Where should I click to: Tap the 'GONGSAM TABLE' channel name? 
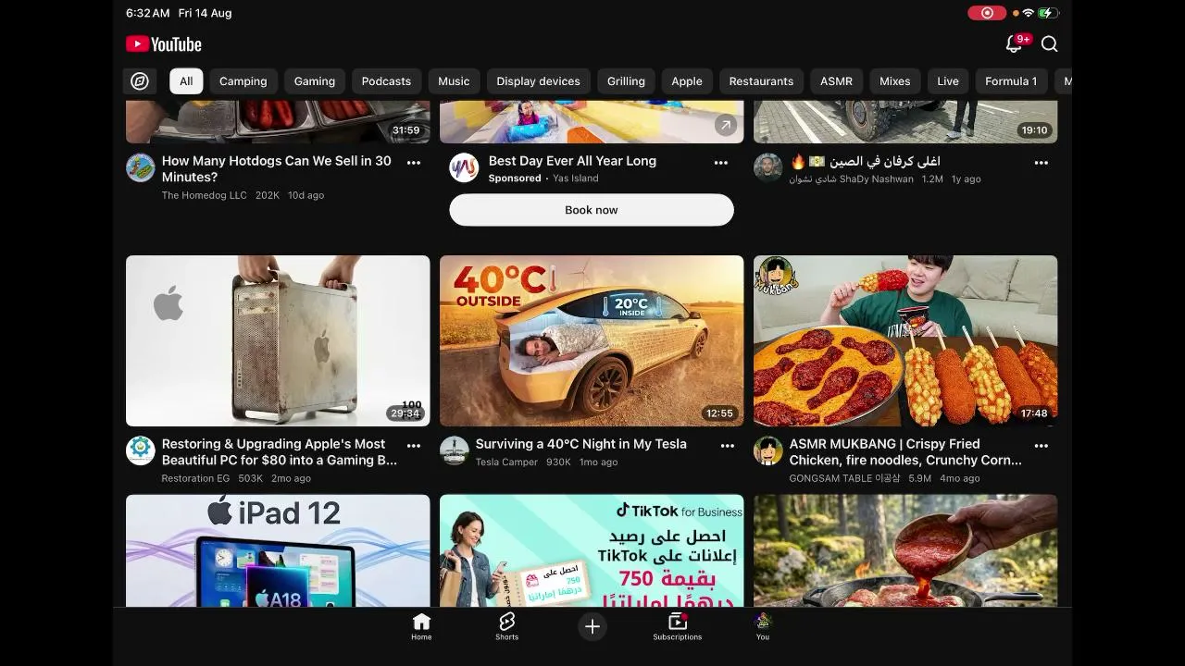coord(844,478)
